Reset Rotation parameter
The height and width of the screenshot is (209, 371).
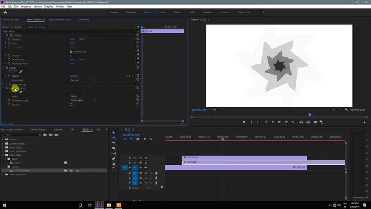click(x=138, y=56)
